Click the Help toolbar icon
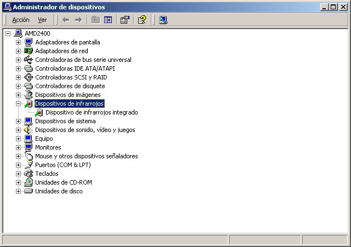This screenshot has width=351, height=247. click(x=142, y=20)
